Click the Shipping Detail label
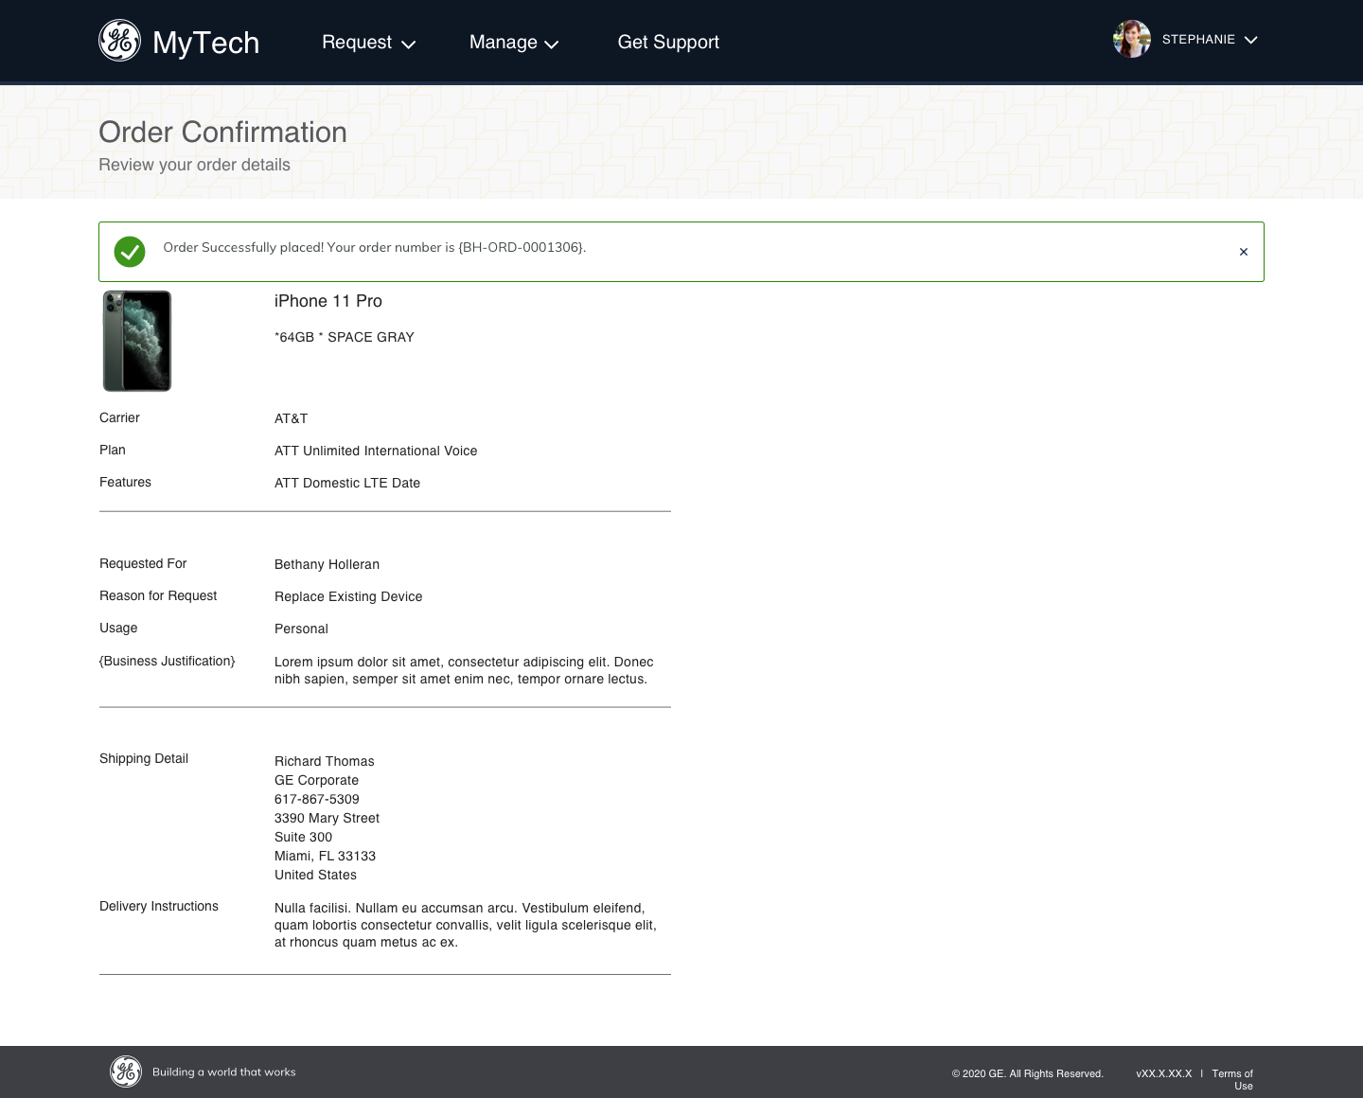Image resolution: width=1363 pixels, height=1098 pixels. [144, 758]
